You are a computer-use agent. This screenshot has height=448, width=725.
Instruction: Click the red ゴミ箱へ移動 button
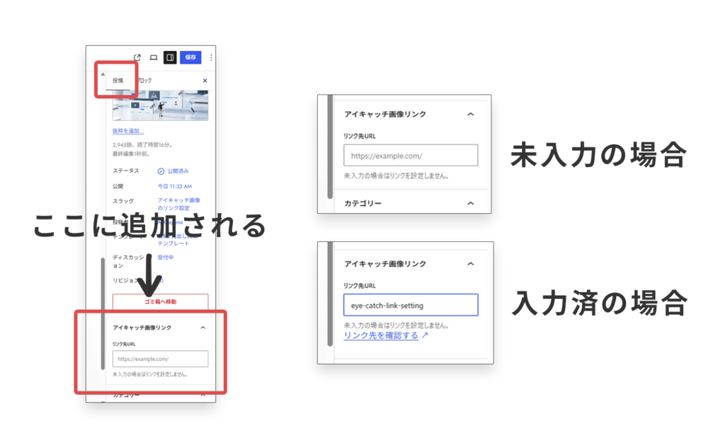tap(160, 301)
